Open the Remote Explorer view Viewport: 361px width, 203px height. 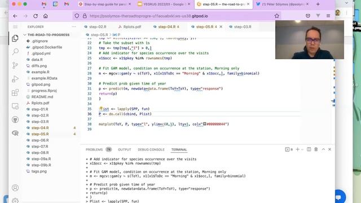tap(15, 106)
